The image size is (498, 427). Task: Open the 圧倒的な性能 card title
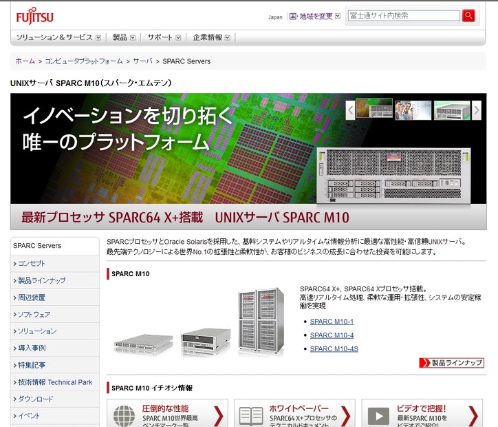coord(165,408)
